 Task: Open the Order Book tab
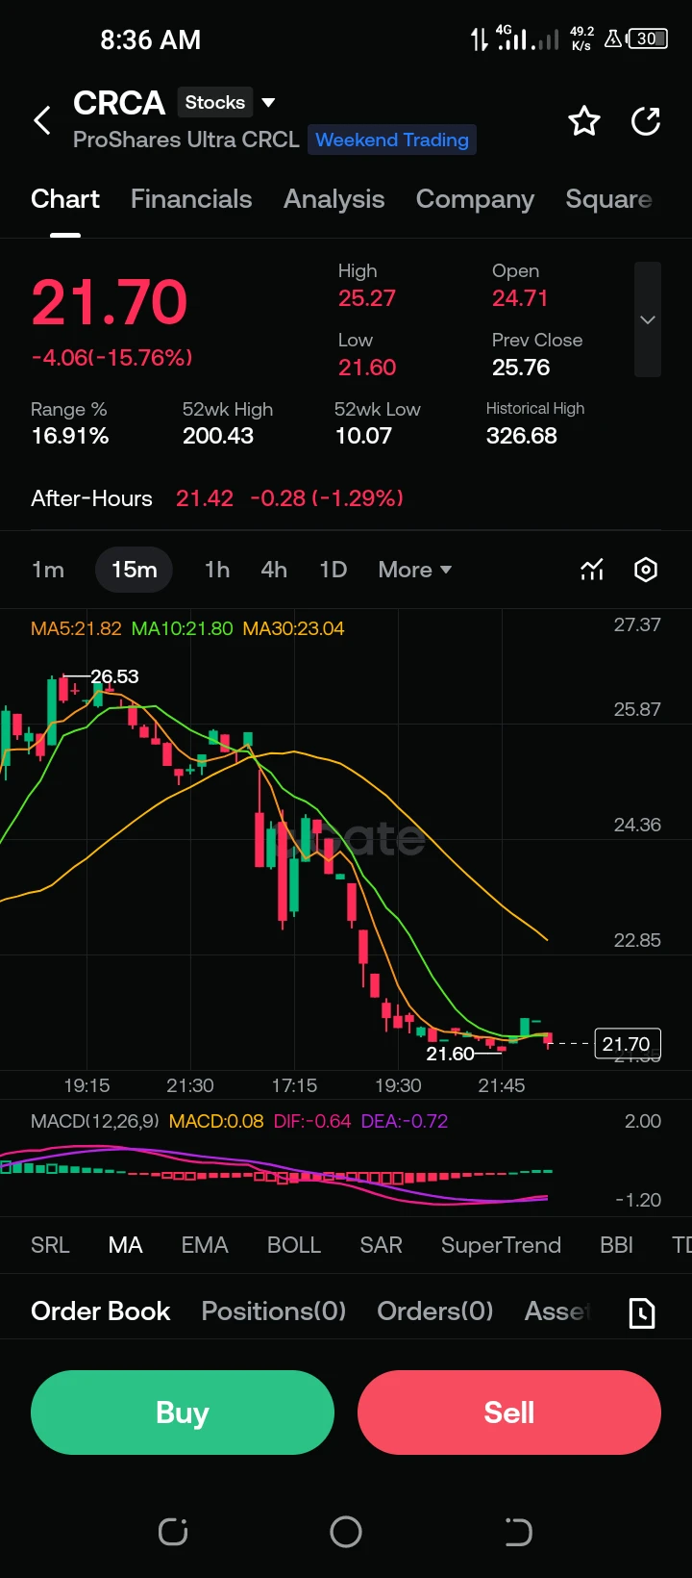click(x=100, y=1311)
